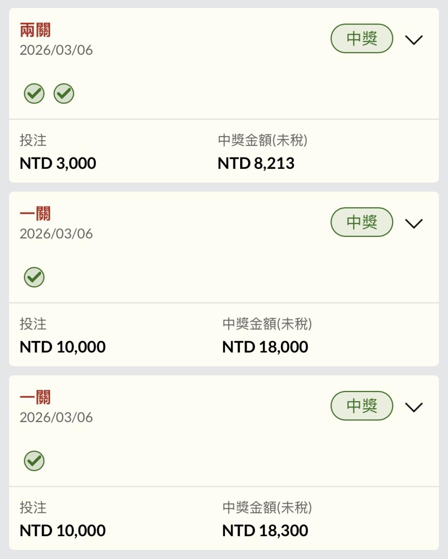The width and height of the screenshot is (448, 559).
Task: Click the NTD 18,300 winning amount
Action: pyautogui.click(x=265, y=530)
